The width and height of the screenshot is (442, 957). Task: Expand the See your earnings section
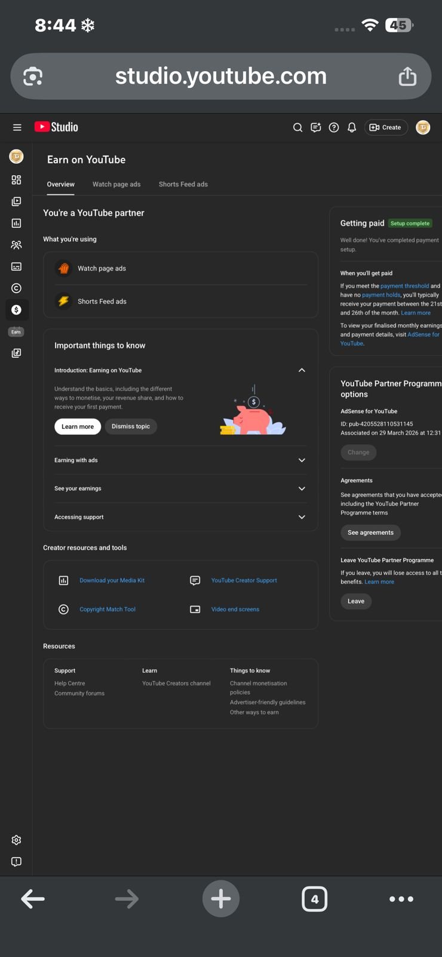pos(302,489)
